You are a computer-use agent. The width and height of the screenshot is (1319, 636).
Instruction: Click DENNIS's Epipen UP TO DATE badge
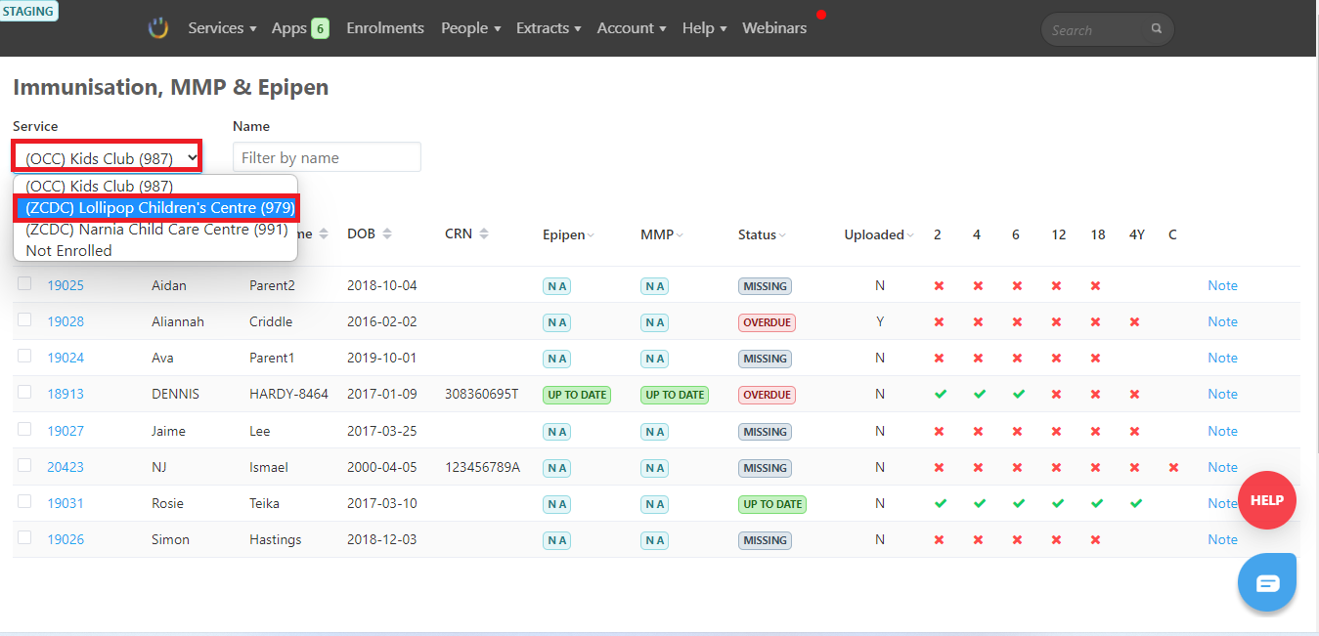577,395
